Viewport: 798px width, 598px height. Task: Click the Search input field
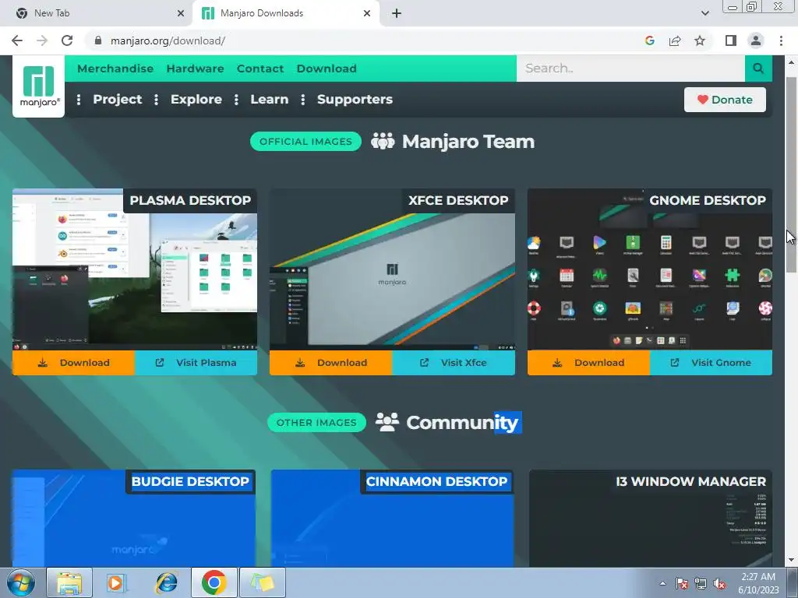coord(630,69)
